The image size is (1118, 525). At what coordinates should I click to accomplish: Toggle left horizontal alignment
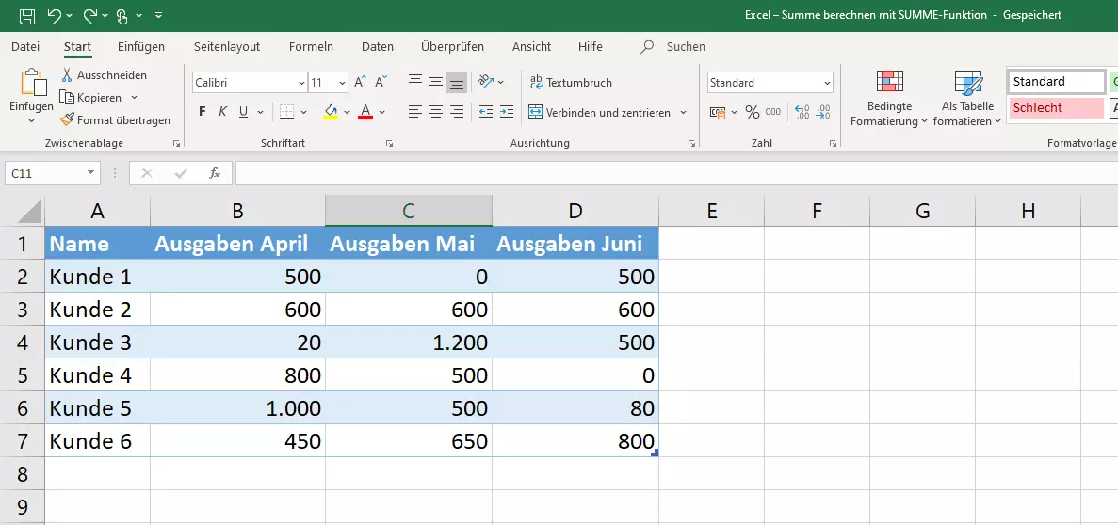coord(415,112)
